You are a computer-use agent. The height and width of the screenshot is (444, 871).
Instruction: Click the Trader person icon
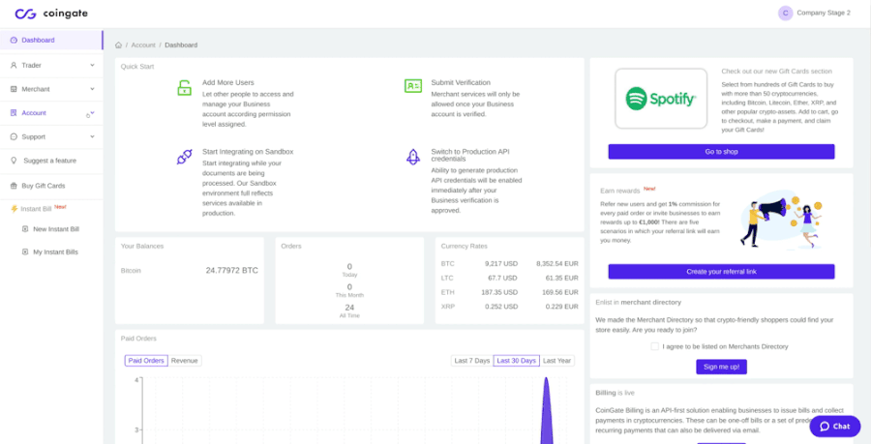[14, 66]
